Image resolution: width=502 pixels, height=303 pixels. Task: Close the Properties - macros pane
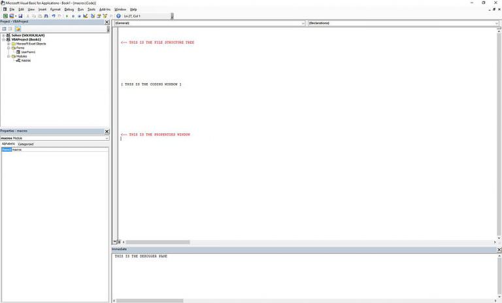(107, 132)
